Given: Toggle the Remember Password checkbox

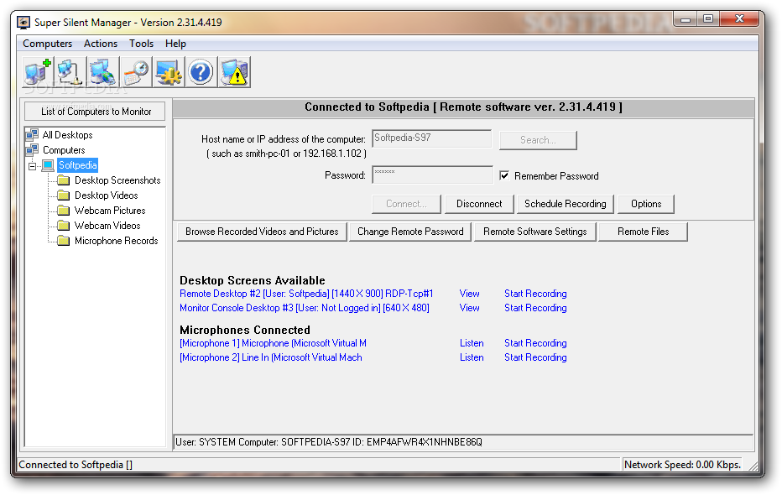Looking at the screenshot, I should click(505, 175).
